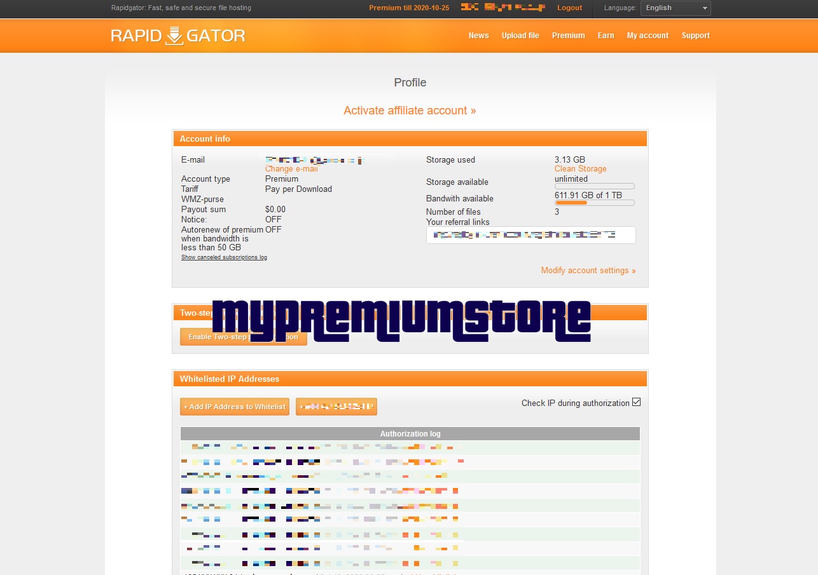Click the Clean Storage link
Viewport: 818px width, 575px height.
tap(580, 169)
